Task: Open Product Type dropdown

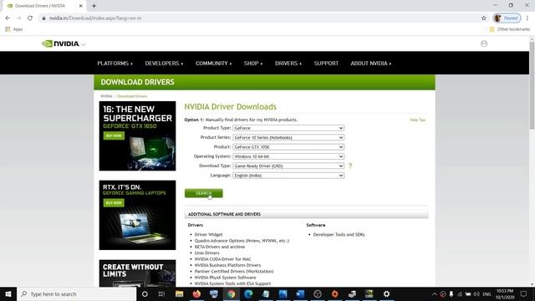Action: pos(288,128)
